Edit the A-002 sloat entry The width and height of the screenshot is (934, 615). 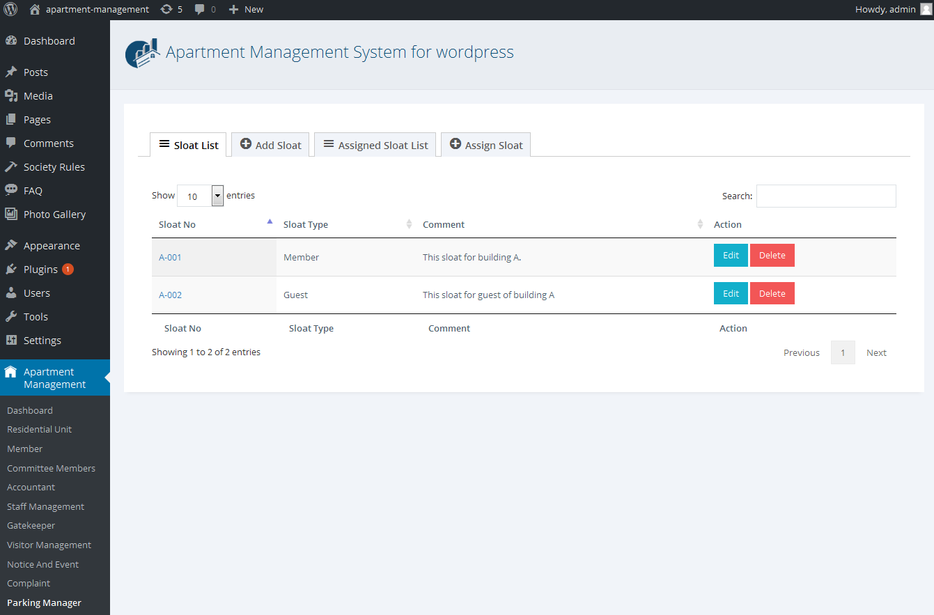pyautogui.click(x=731, y=293)
